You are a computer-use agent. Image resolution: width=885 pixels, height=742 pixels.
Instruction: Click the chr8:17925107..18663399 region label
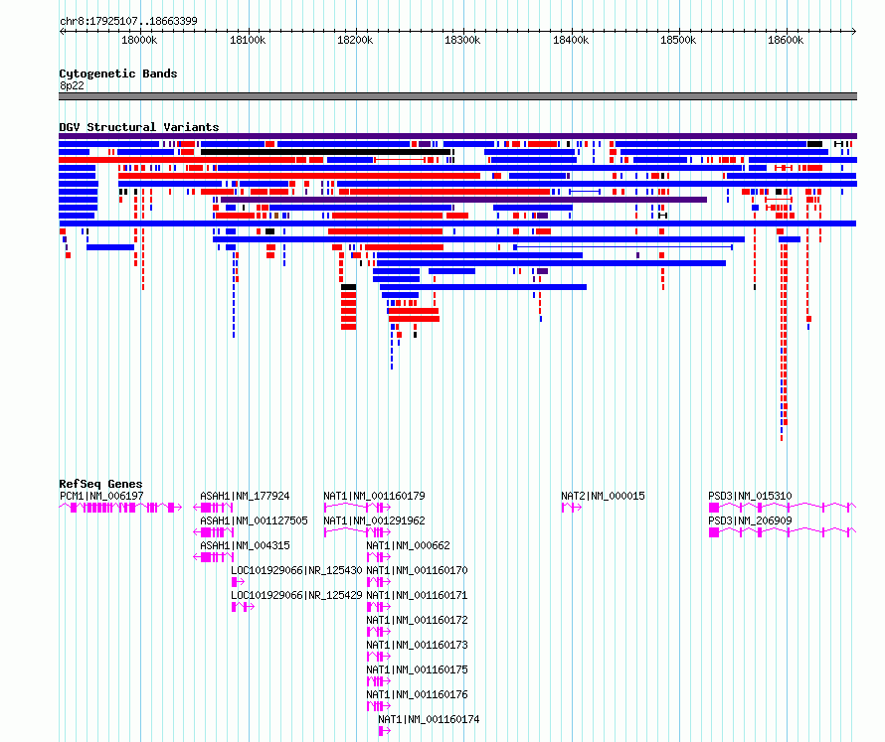coord(128,21)
